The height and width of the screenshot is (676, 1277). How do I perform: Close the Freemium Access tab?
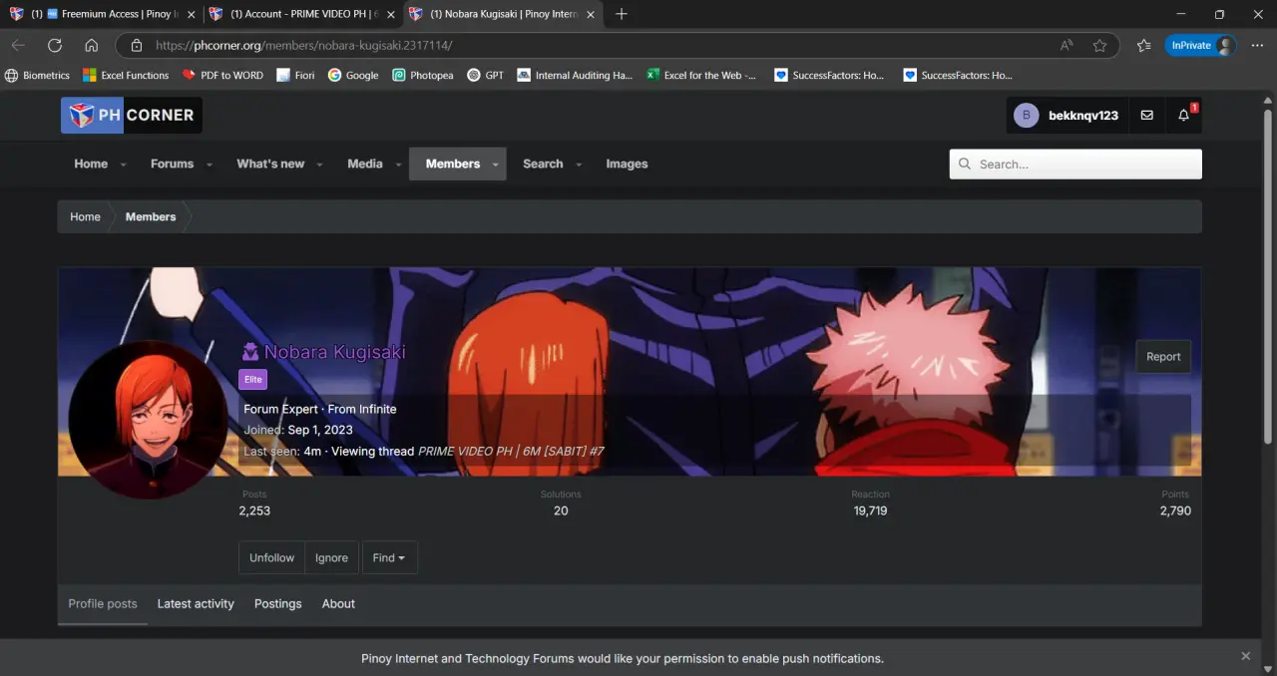coord(191,15)
